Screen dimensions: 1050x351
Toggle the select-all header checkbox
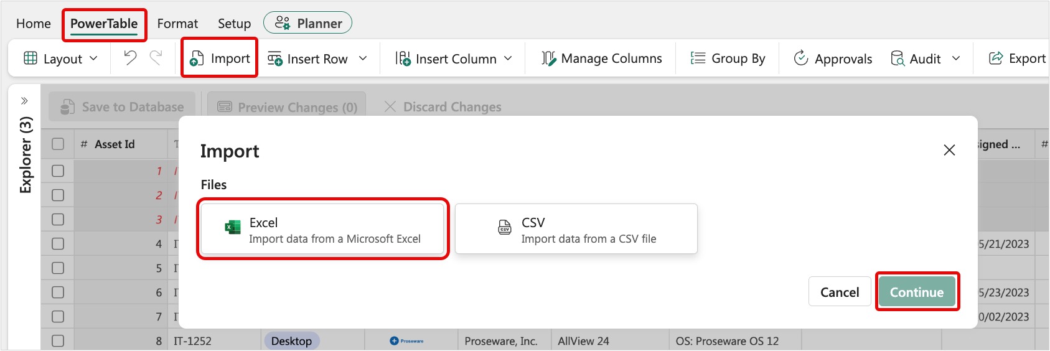pyautogui.click(x=58, y=144)
